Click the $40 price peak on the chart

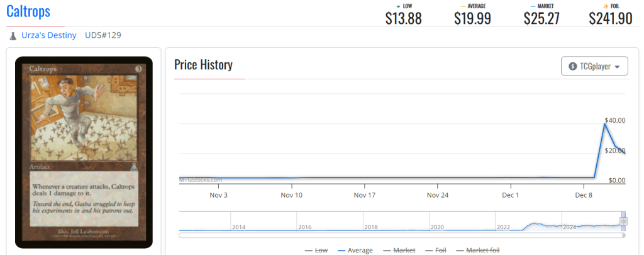[x=604, y=124]
